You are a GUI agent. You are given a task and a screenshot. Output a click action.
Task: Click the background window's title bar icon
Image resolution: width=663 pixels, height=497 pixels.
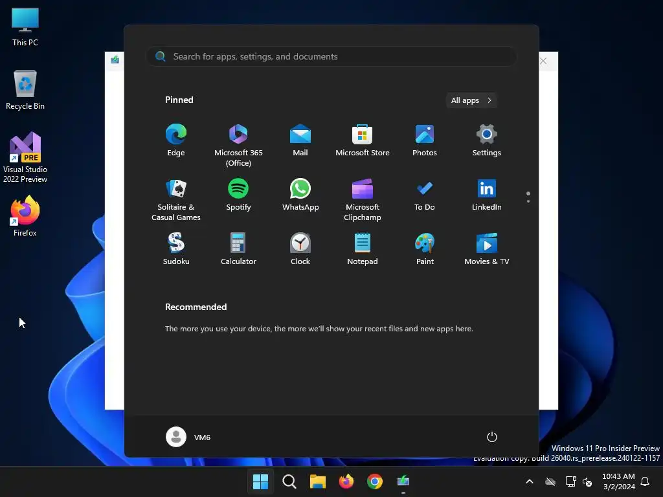[x=115, y=60]
